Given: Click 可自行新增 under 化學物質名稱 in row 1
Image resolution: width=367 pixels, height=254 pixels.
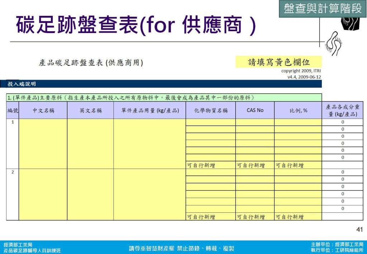Looking at the screenshot, I should point(201,165).
